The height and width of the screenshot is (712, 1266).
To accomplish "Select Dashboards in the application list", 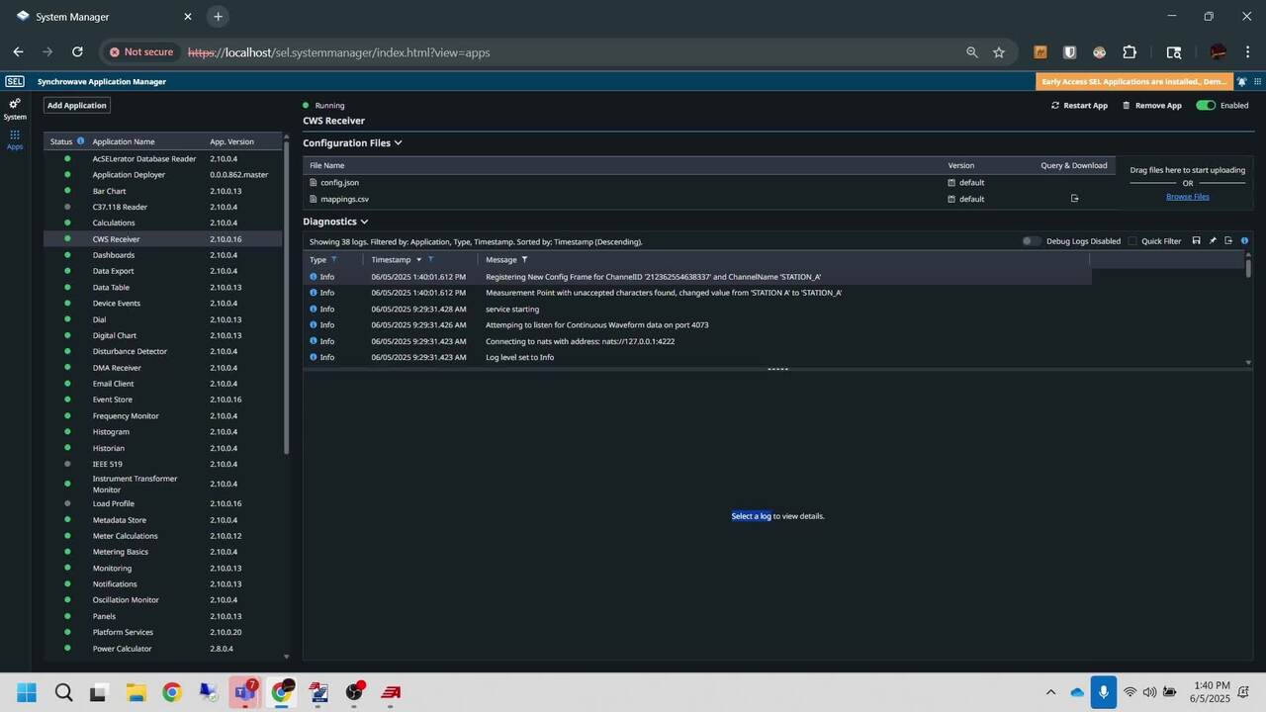I will (114, 255).
